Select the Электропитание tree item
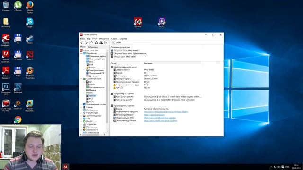303x170 pixels. 95,70
